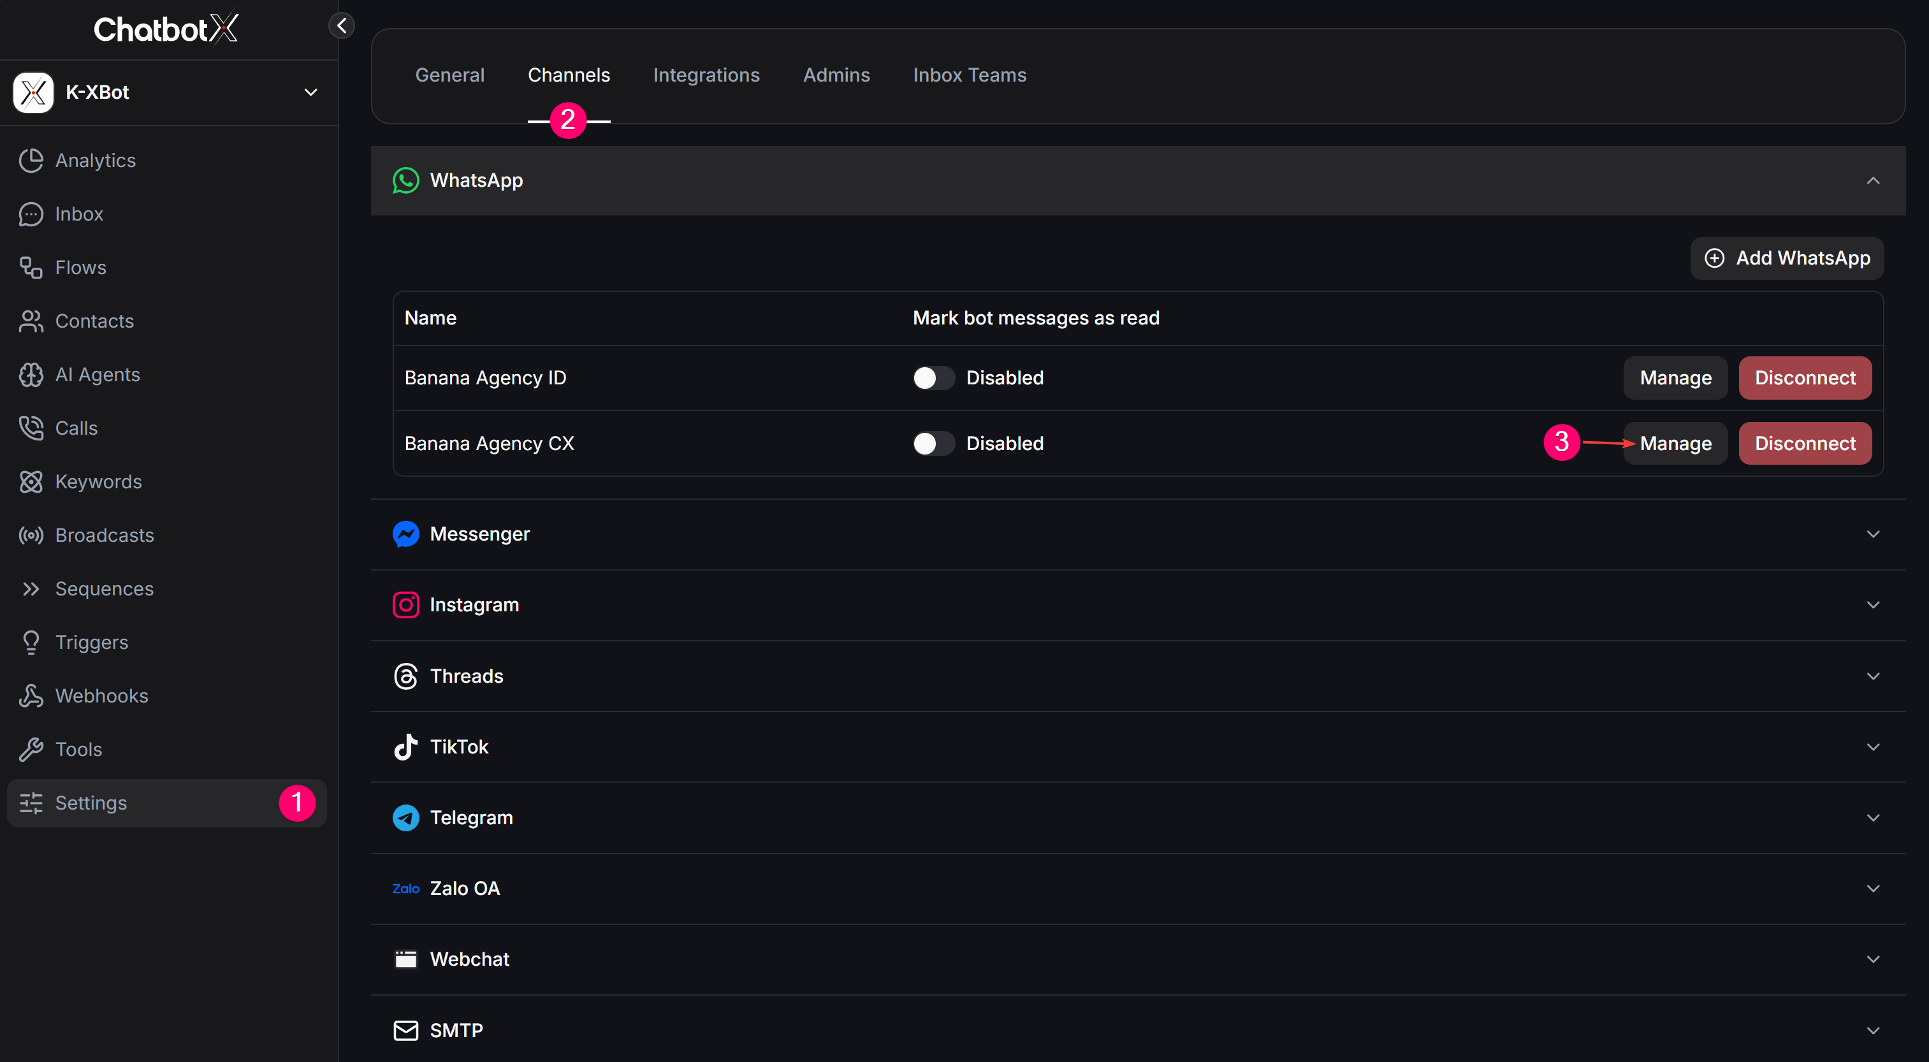Expand the Instagram channel section

pyautogui.click(x=1137, y=604)
